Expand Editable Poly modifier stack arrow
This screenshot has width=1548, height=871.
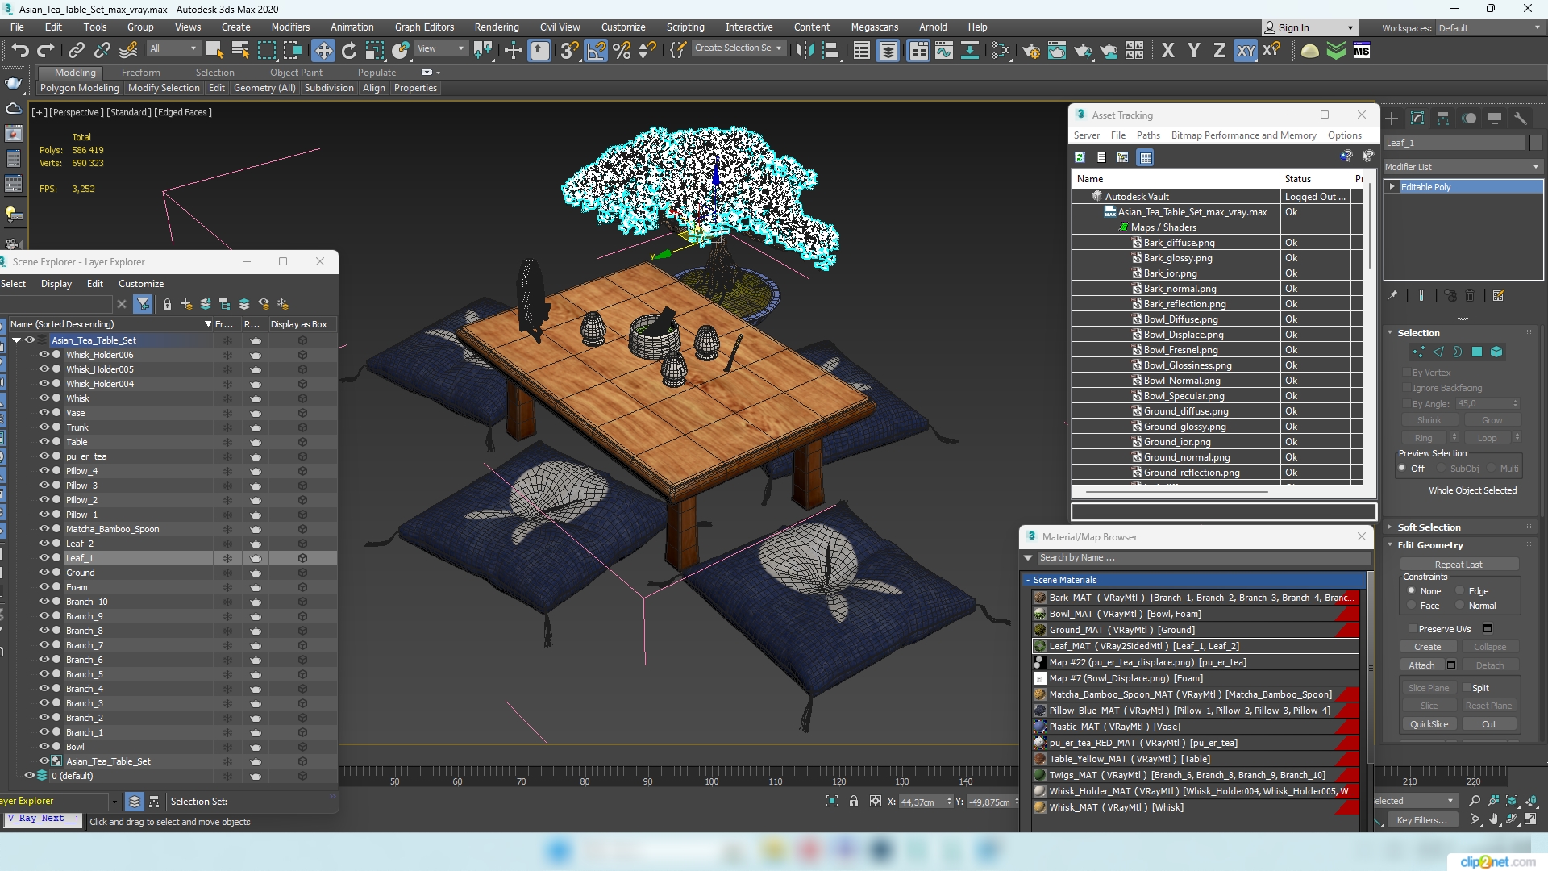point(1392,186)
